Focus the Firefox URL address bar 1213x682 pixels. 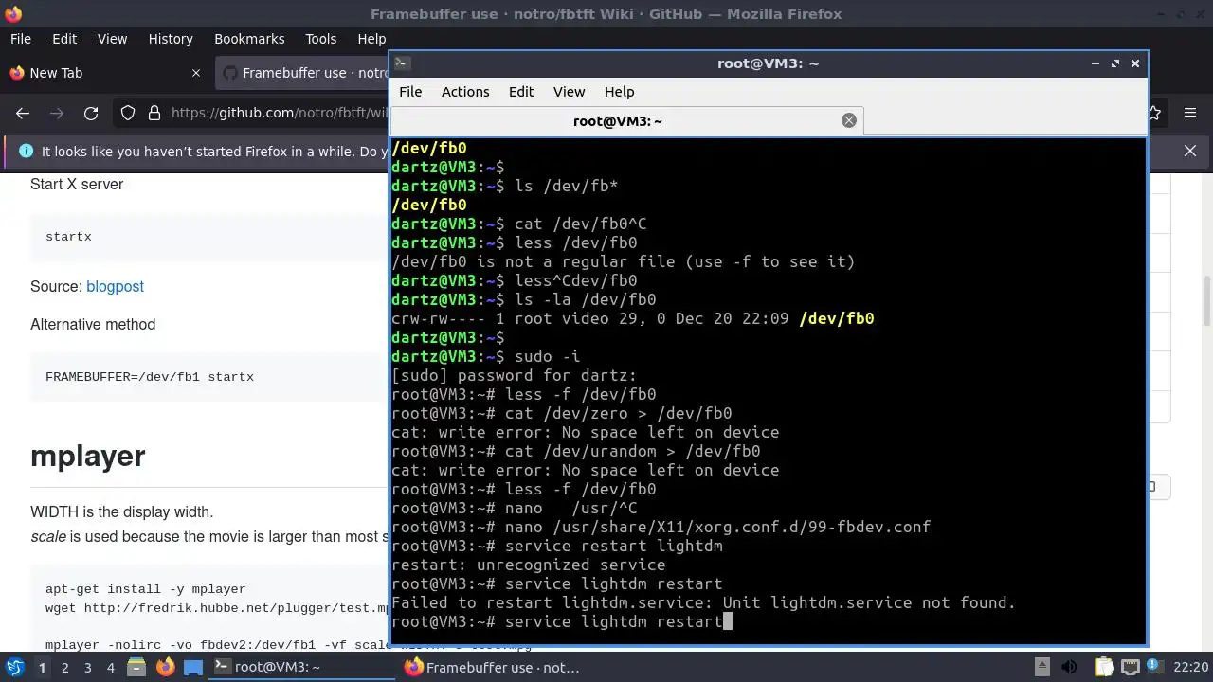280,113
